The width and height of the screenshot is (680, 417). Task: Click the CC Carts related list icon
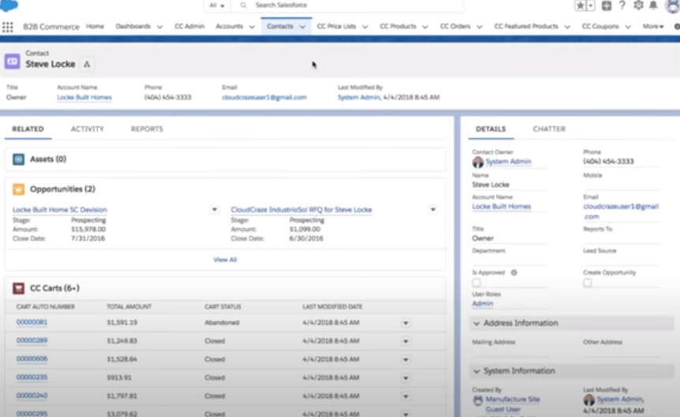pos(19,288)
